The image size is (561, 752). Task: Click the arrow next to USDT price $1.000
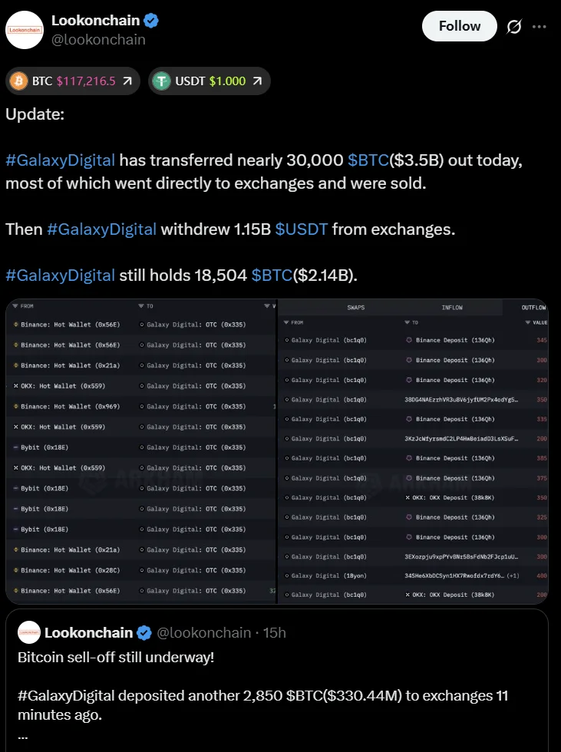[x=257, y=81]
